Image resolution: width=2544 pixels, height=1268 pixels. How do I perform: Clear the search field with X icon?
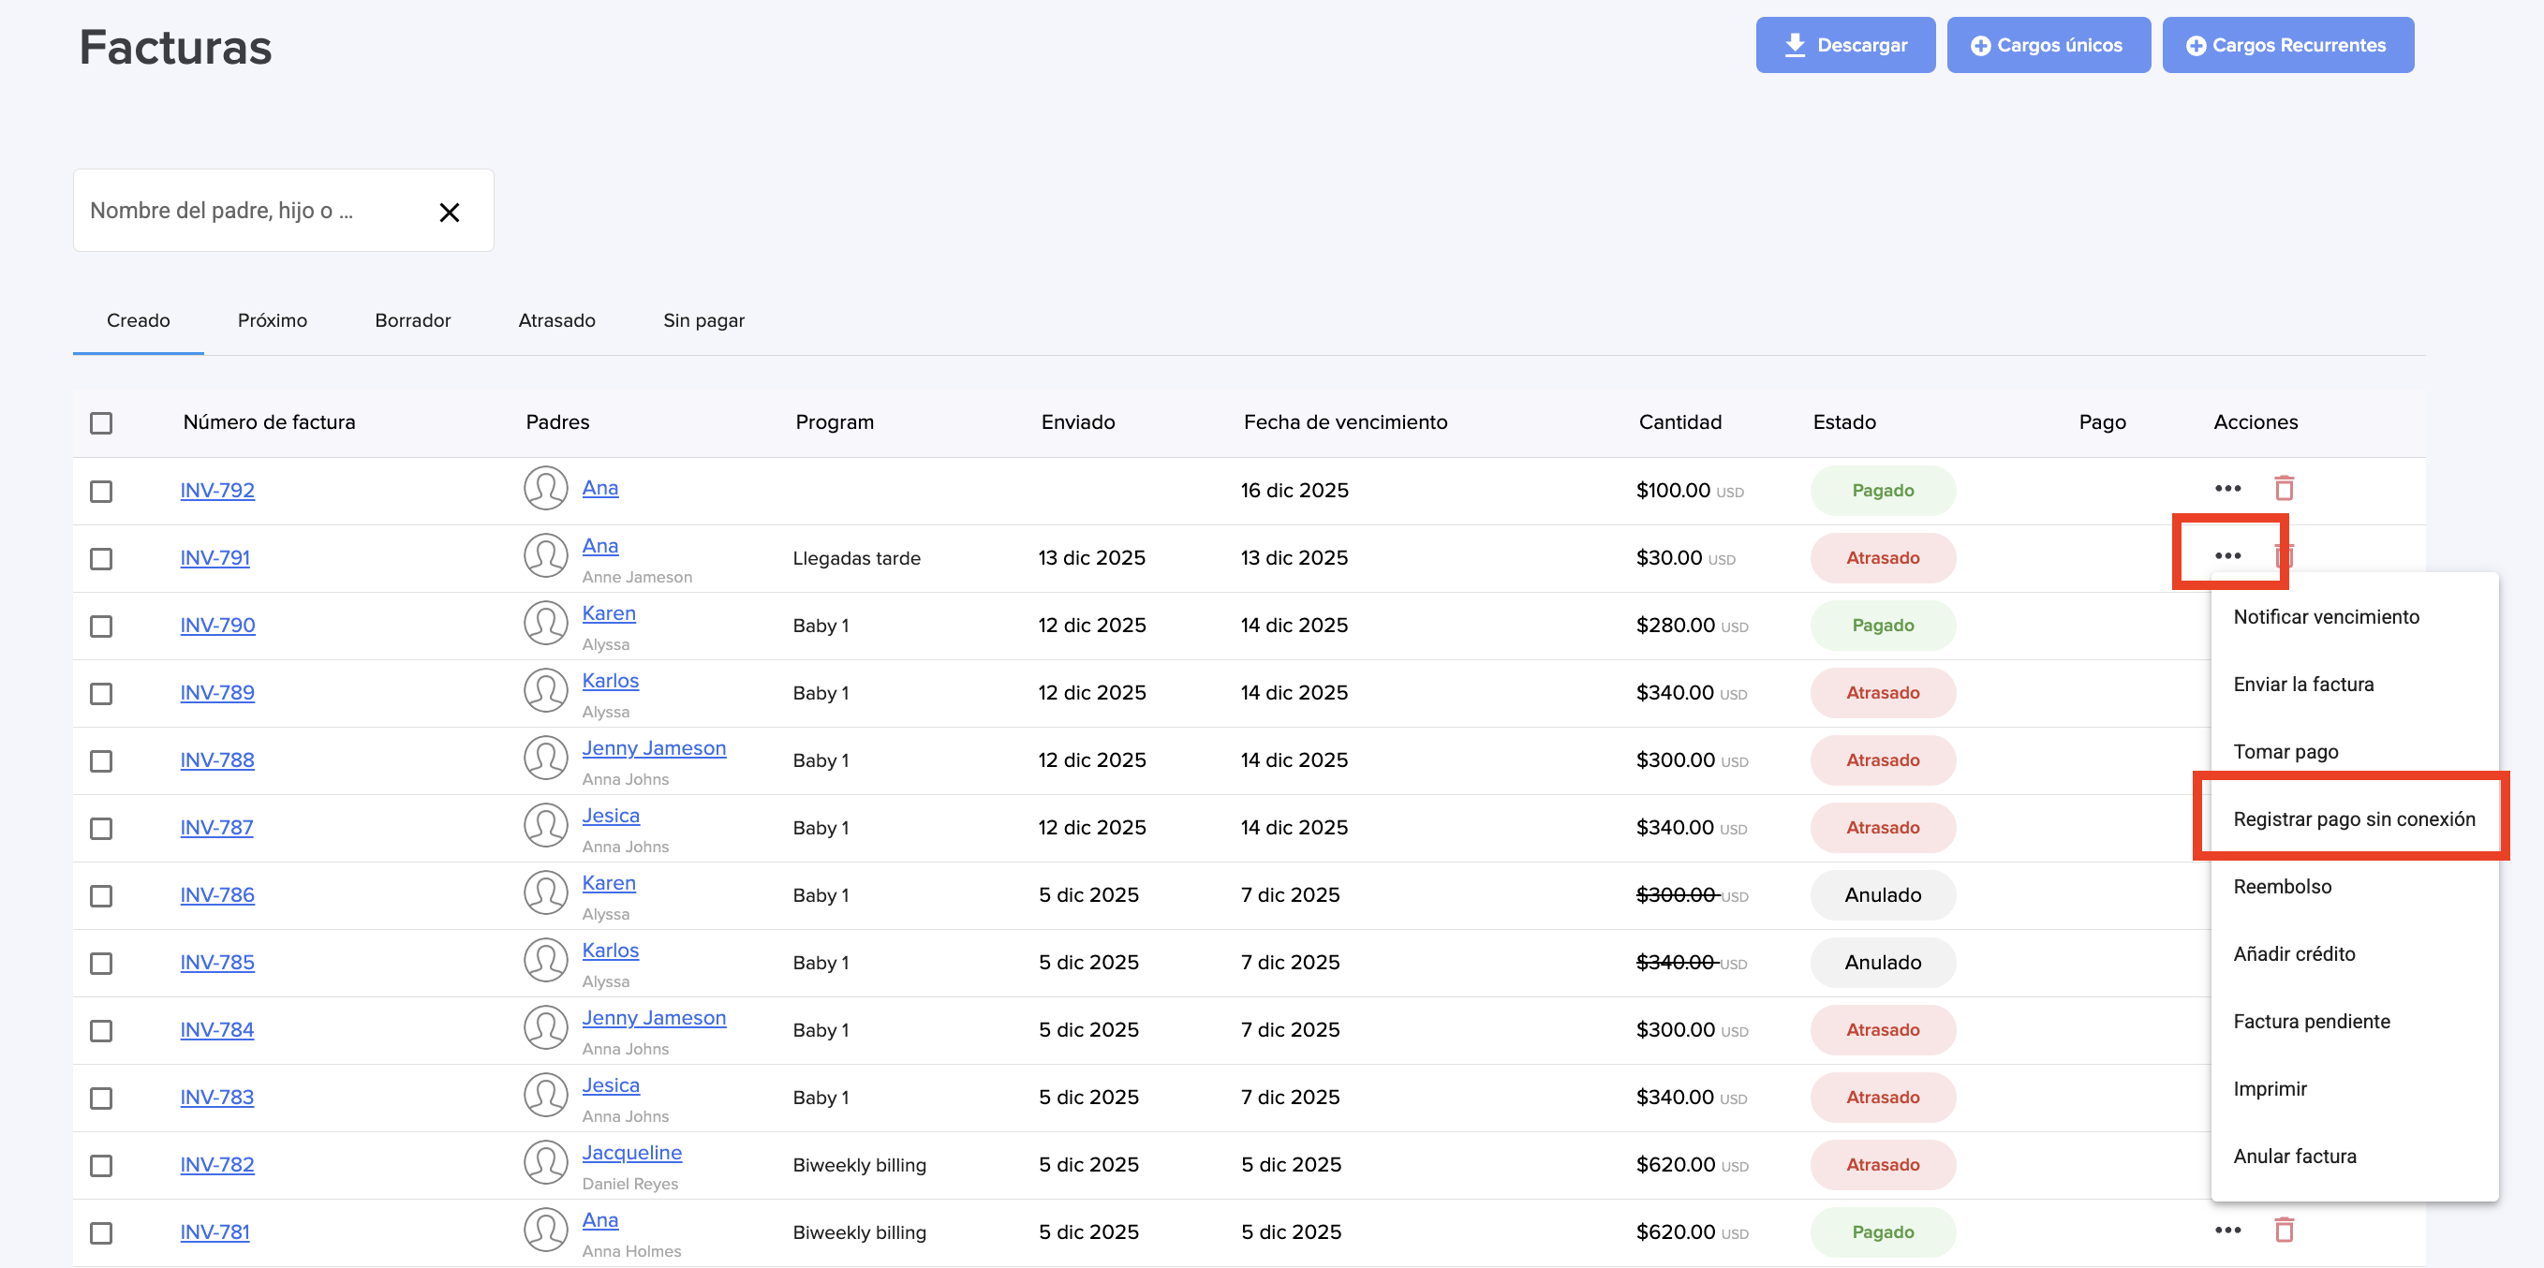click(450, 213)
